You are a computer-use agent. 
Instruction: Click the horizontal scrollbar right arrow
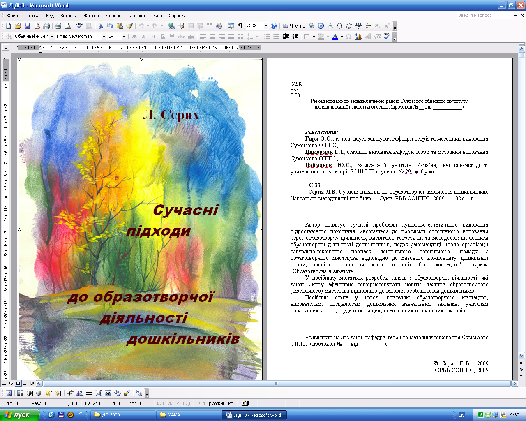click(514, 383)
